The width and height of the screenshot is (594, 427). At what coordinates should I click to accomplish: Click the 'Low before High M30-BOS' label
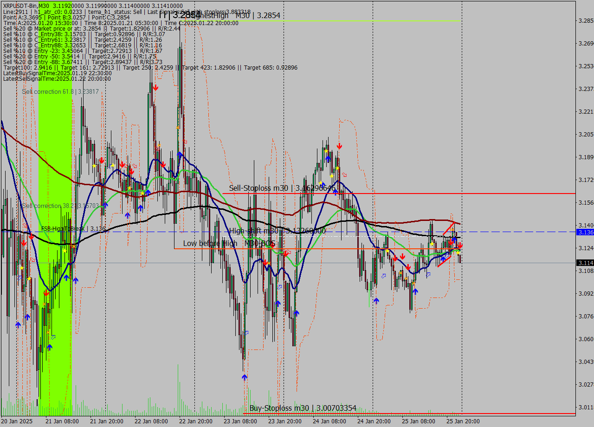point(229,243)
